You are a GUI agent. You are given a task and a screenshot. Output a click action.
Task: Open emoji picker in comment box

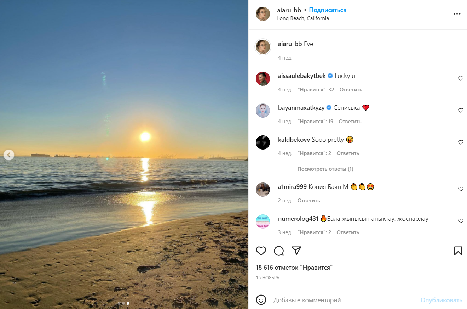261,300
